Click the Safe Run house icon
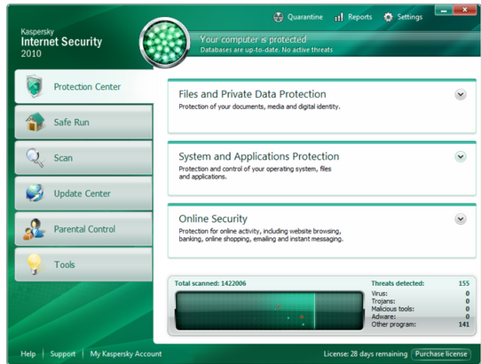481x364 pixels. pos(35,122)
